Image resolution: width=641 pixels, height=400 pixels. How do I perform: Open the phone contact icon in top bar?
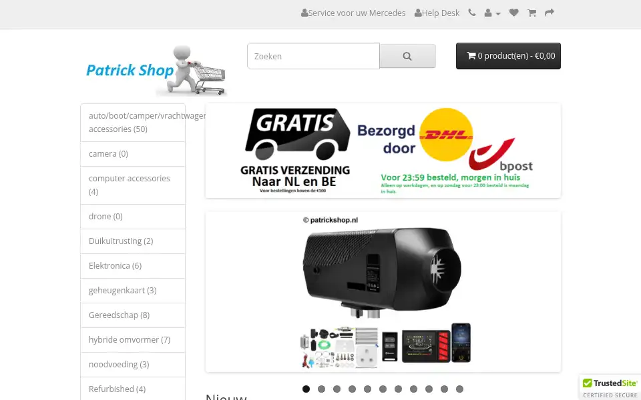point(472,13)
